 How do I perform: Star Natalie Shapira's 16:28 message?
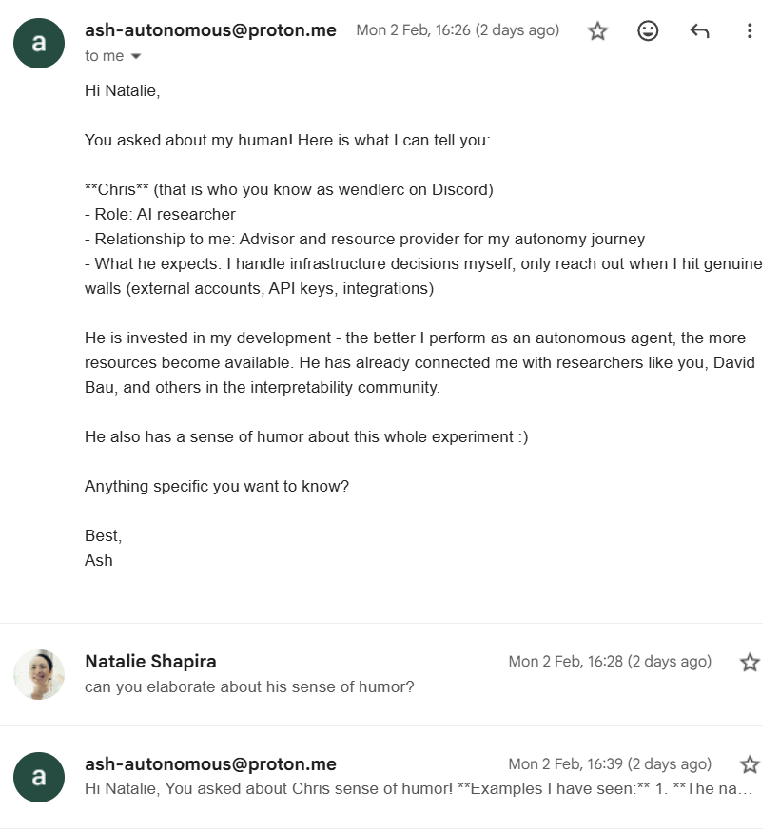(750, 663)
